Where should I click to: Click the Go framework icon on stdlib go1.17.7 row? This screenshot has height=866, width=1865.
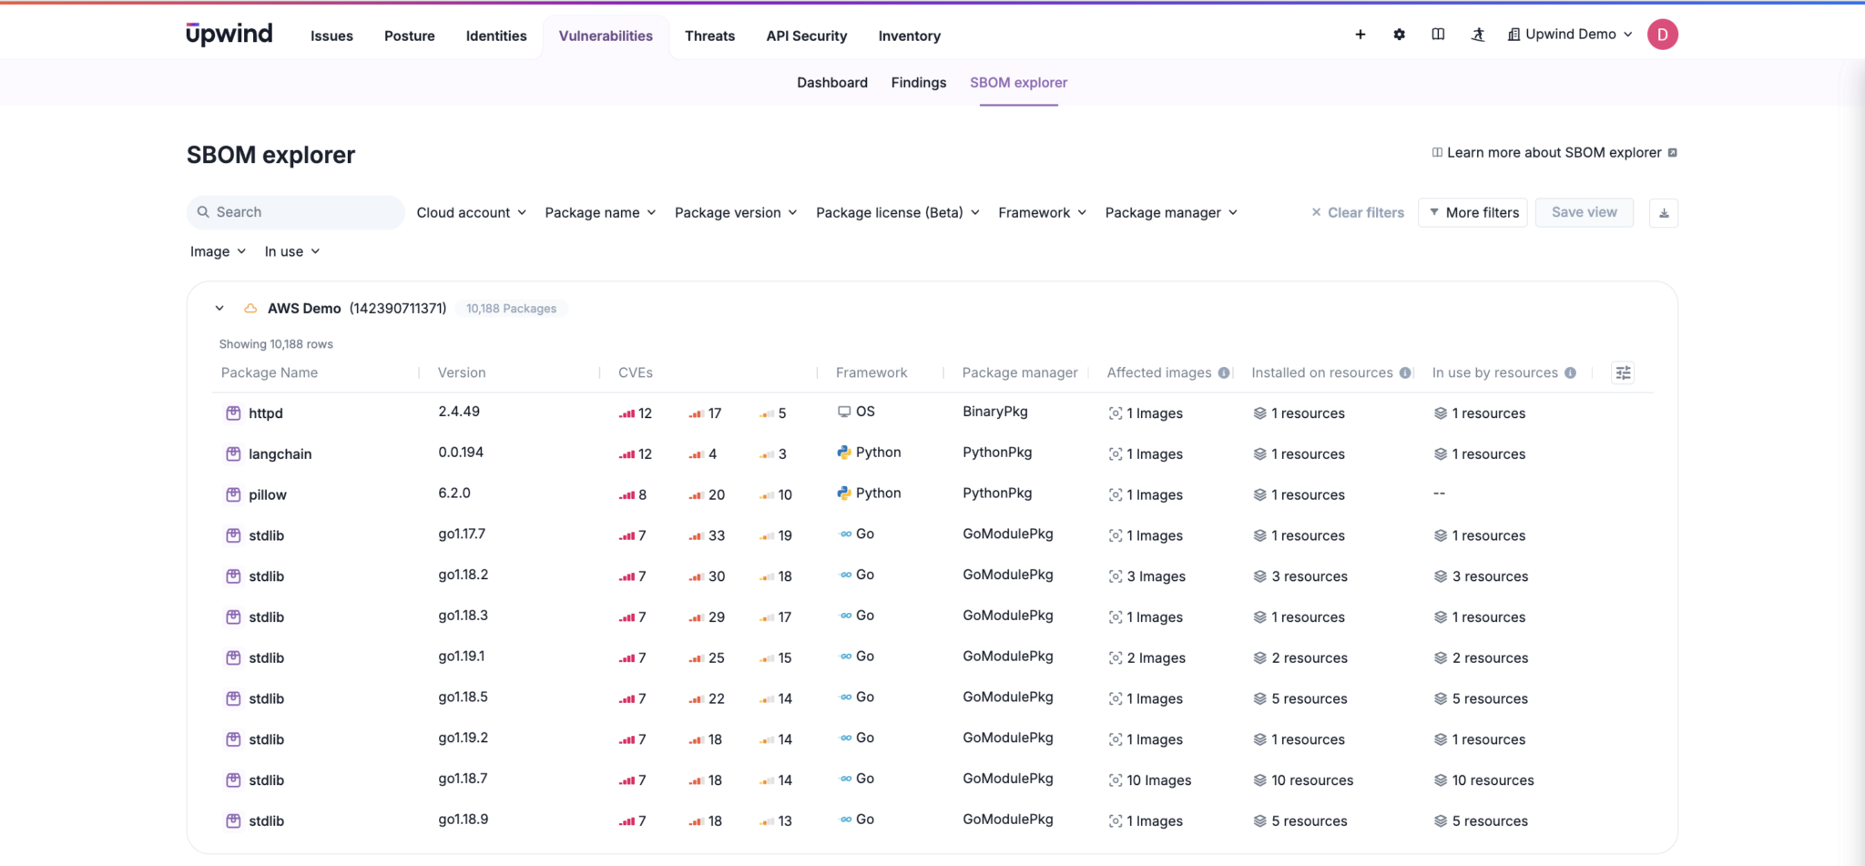click(x=842, y=534)
